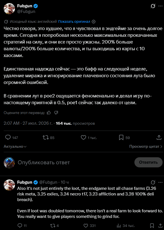Screen dimensions: 164x230
Task: Rate translation with thumbs up
Action: [x=49, y=113]
